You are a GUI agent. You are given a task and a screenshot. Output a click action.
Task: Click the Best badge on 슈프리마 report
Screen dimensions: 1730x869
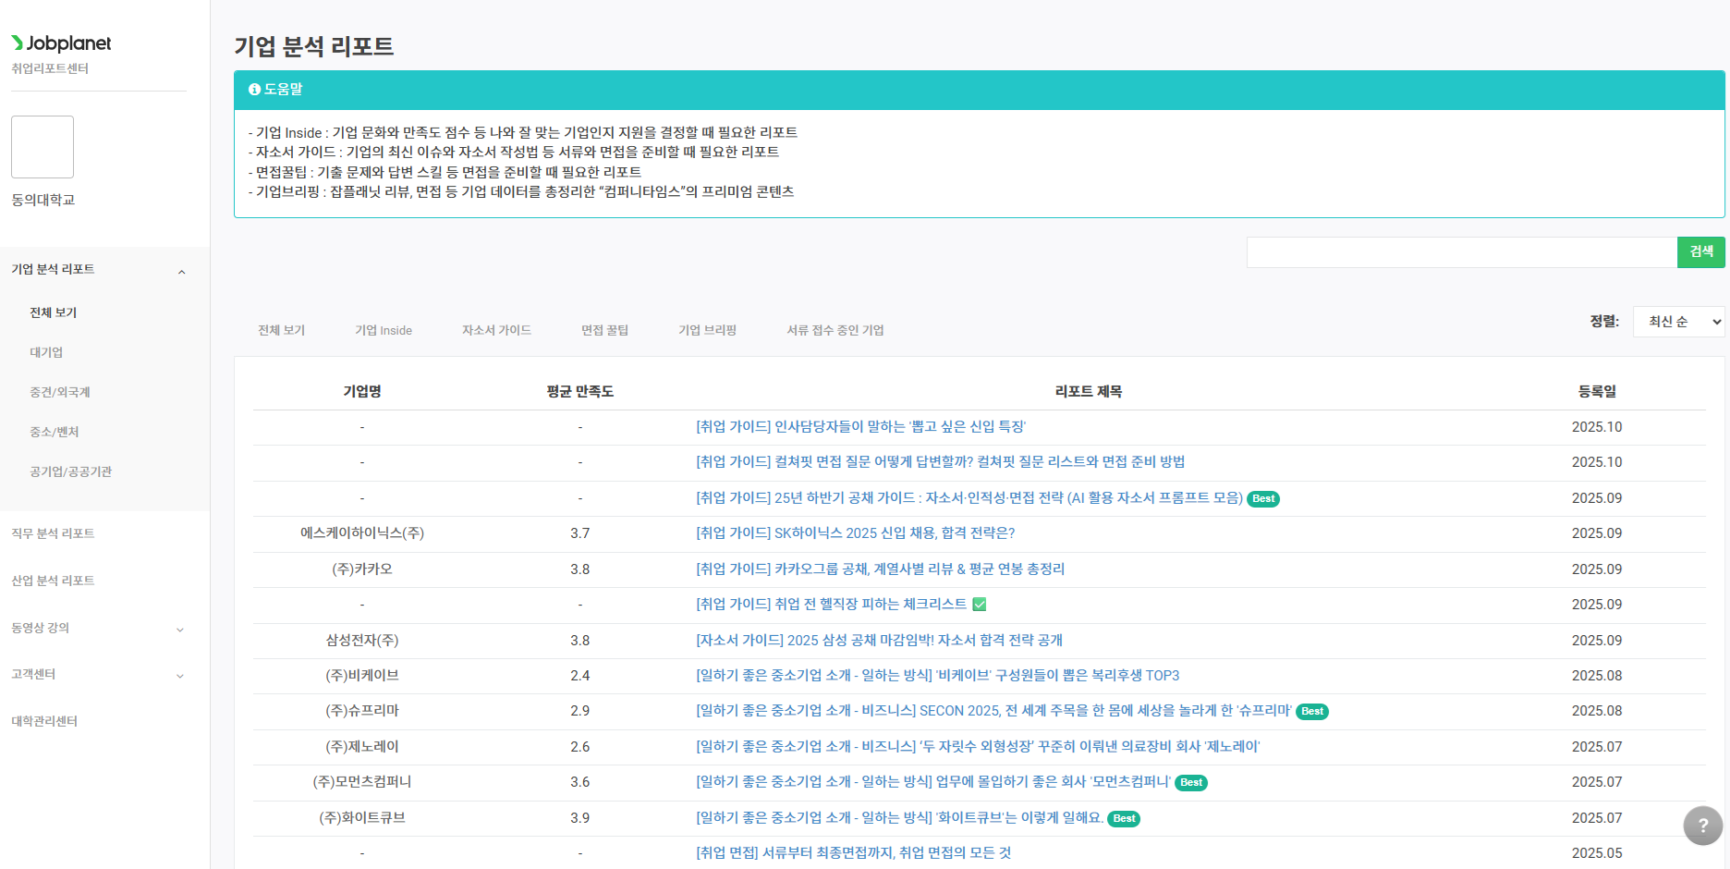coord(1311,712)
